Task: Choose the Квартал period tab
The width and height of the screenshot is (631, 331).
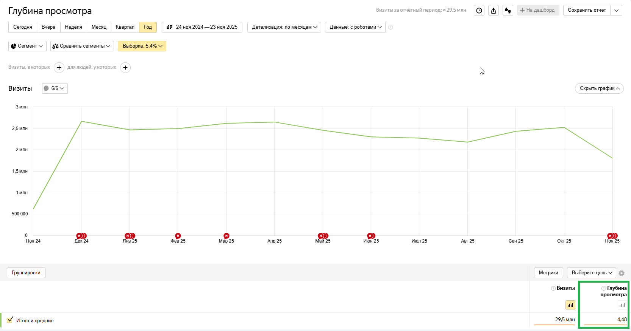Action: [x=125, y=27]
